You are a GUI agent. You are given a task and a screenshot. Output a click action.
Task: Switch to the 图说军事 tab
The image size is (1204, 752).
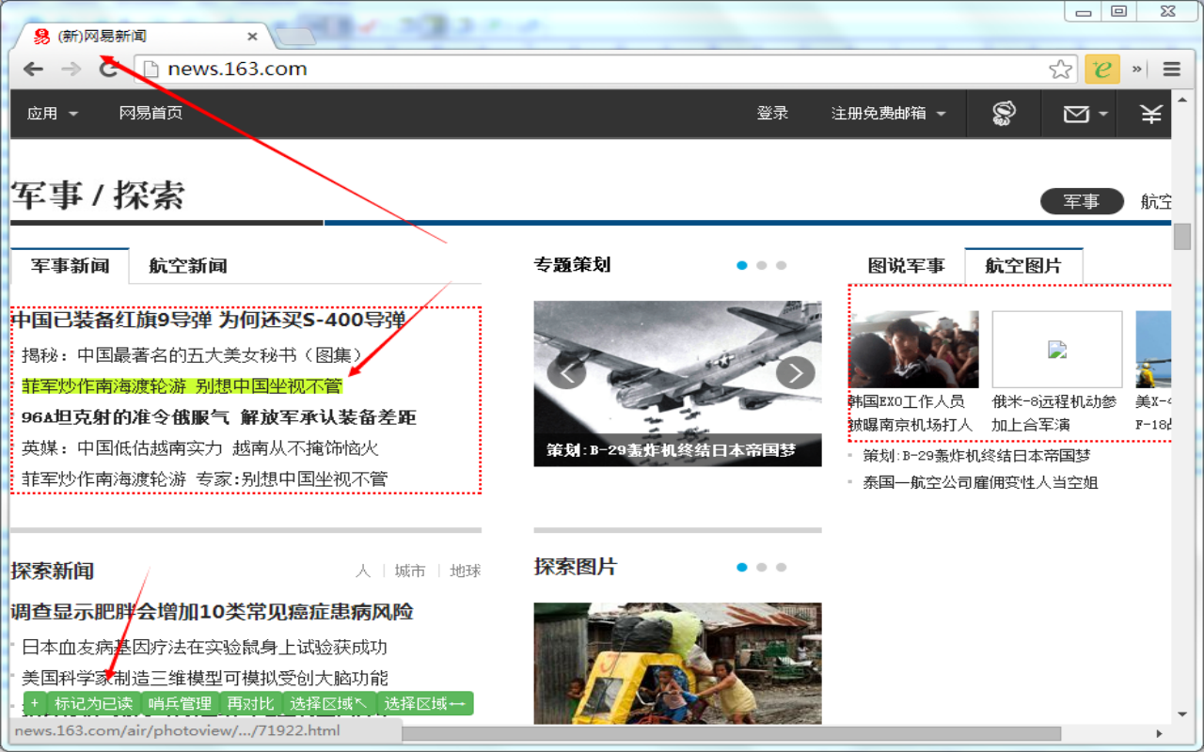[x=906, y=265]
